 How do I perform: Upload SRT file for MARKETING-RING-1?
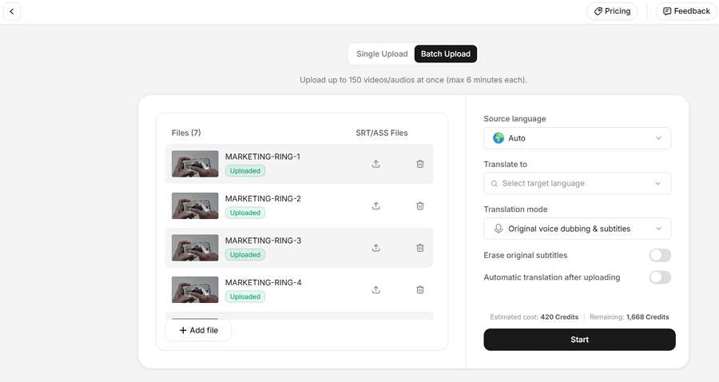pos(376,164)
